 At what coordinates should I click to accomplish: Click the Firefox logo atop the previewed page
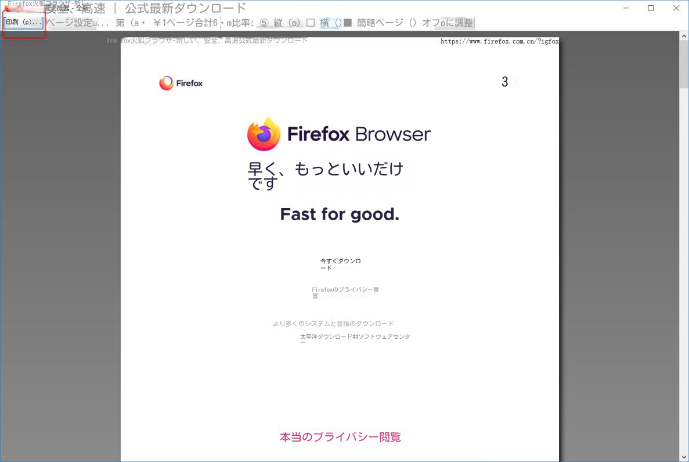click(181, 83)
